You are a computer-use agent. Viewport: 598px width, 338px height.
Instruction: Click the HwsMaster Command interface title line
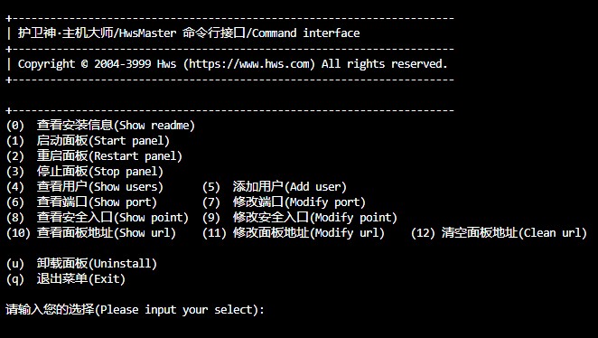pos(189,33)
